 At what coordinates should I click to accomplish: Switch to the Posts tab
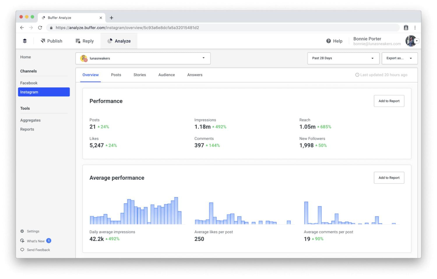coord(116,75)
